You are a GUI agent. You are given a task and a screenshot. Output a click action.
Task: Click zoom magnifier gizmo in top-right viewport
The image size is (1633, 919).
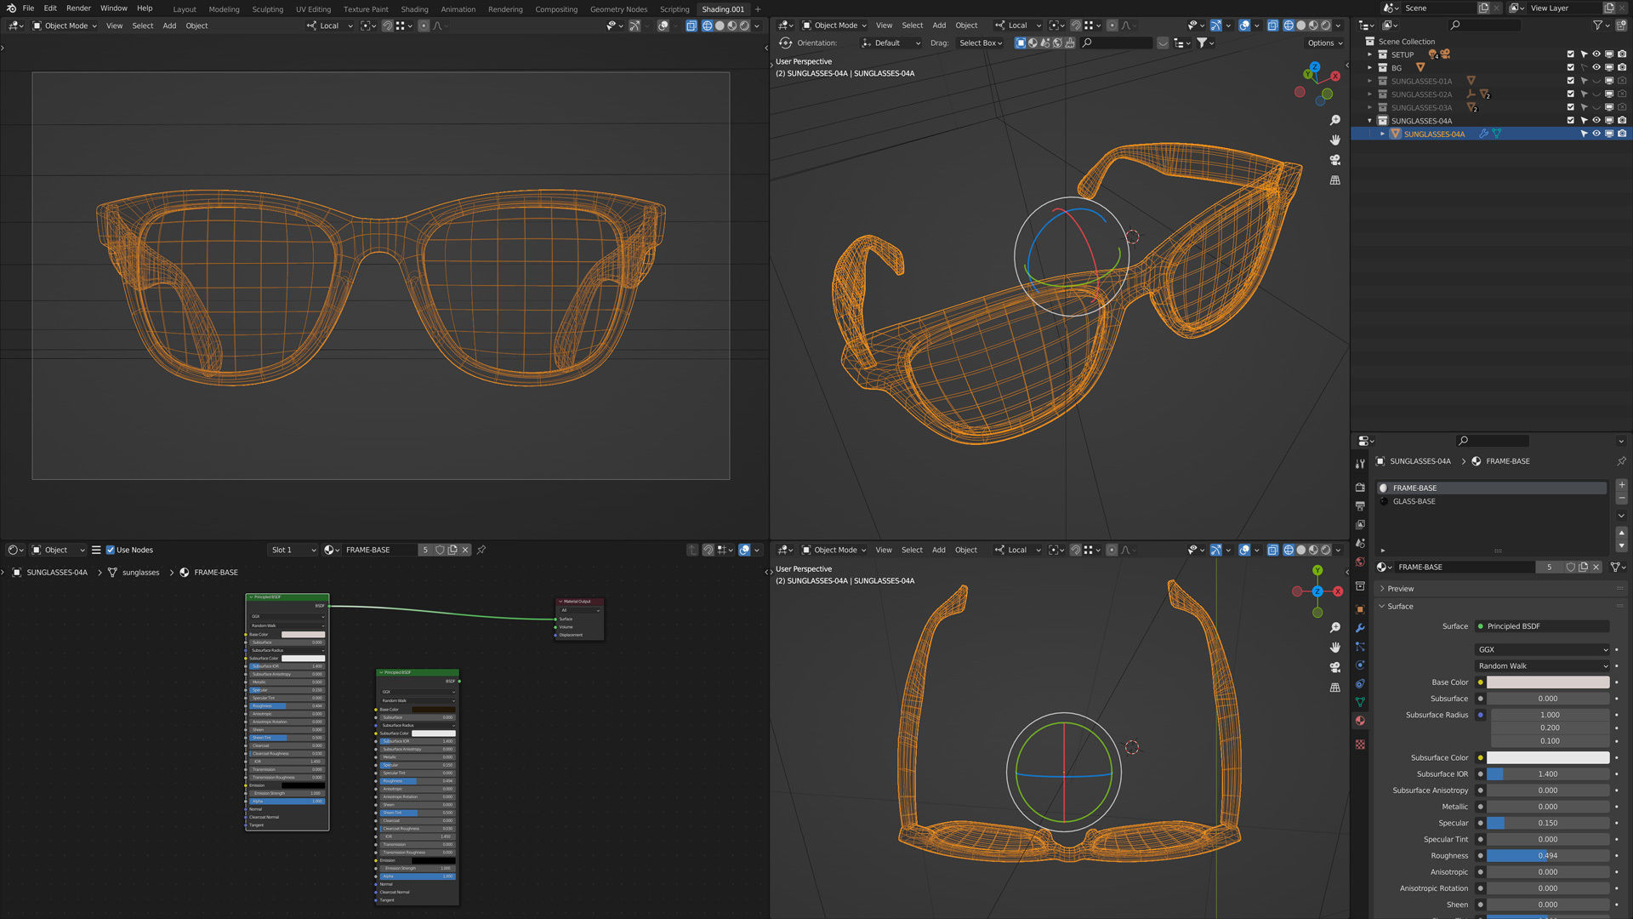[x=1335, y=121]
